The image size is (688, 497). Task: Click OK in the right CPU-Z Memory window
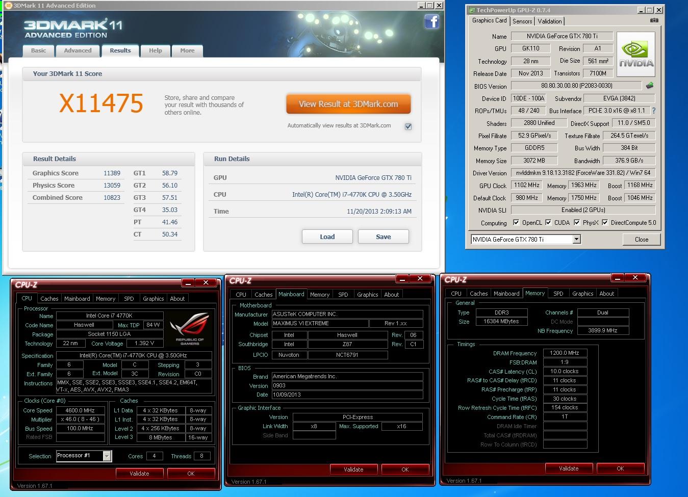620,468
